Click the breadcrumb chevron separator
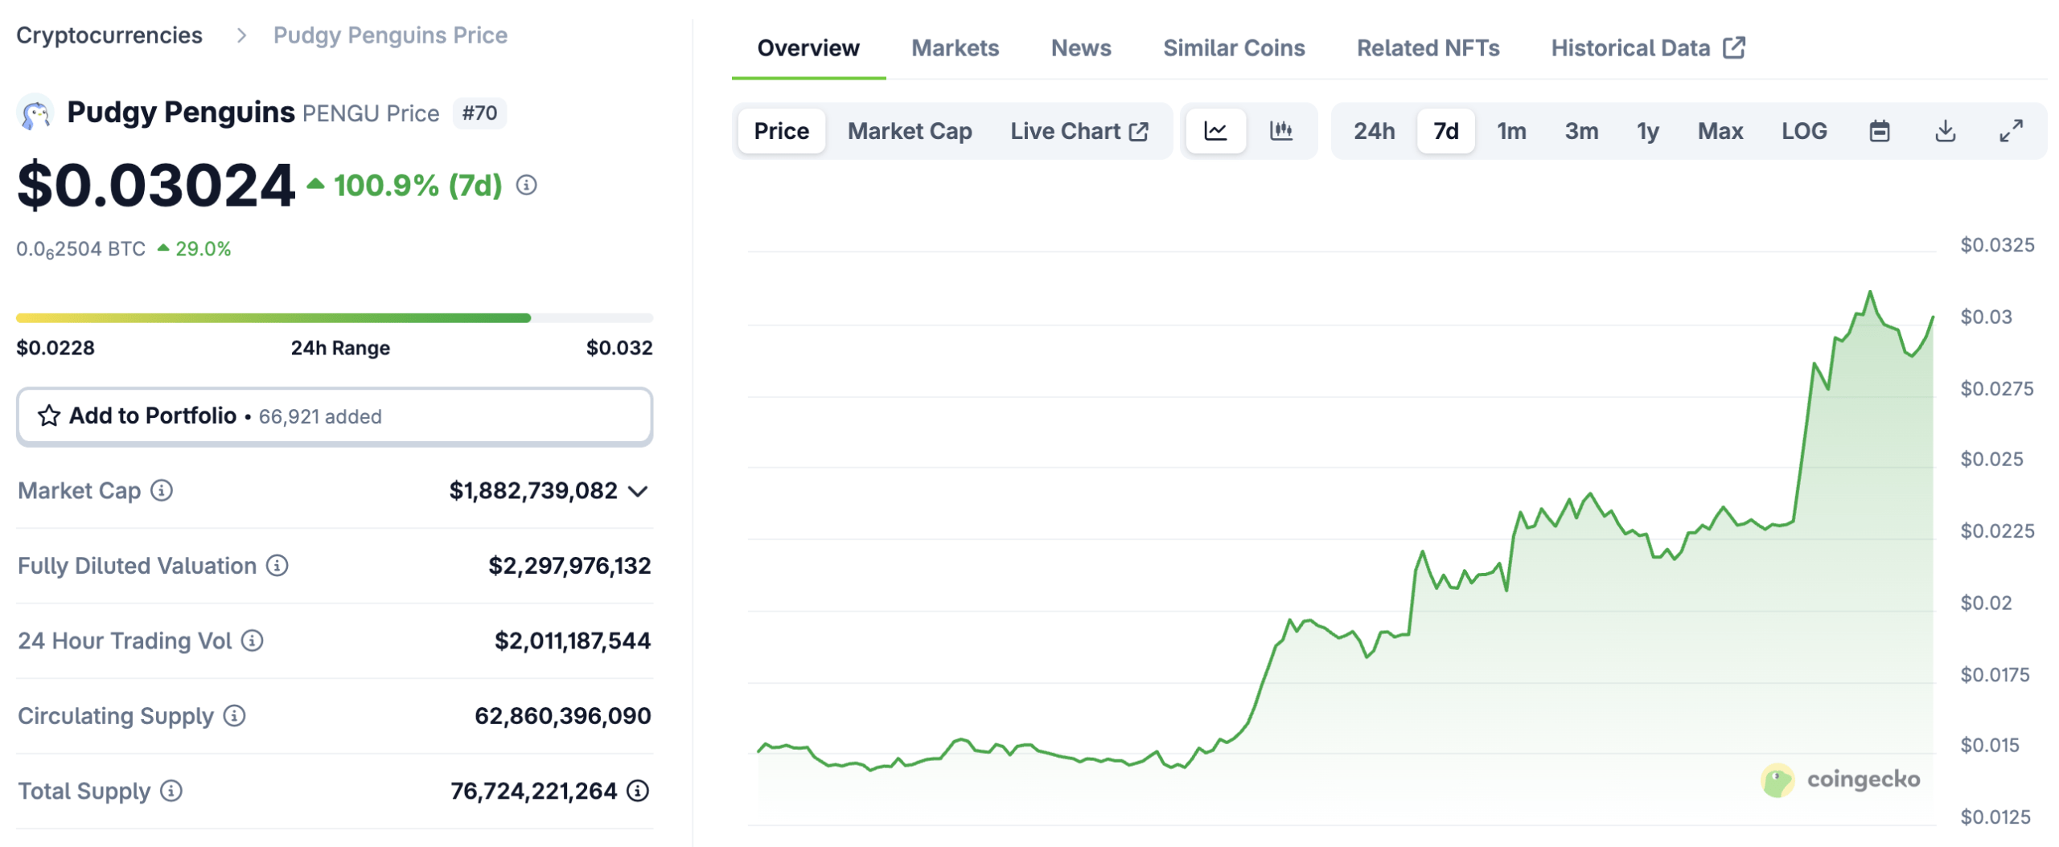 coord(241,35)
